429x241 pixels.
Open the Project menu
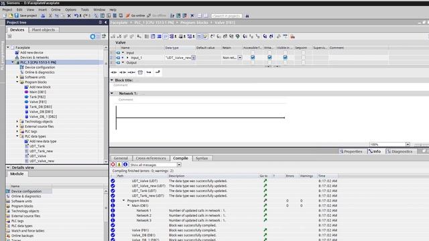pyautogui.click(x=7, y=9)
